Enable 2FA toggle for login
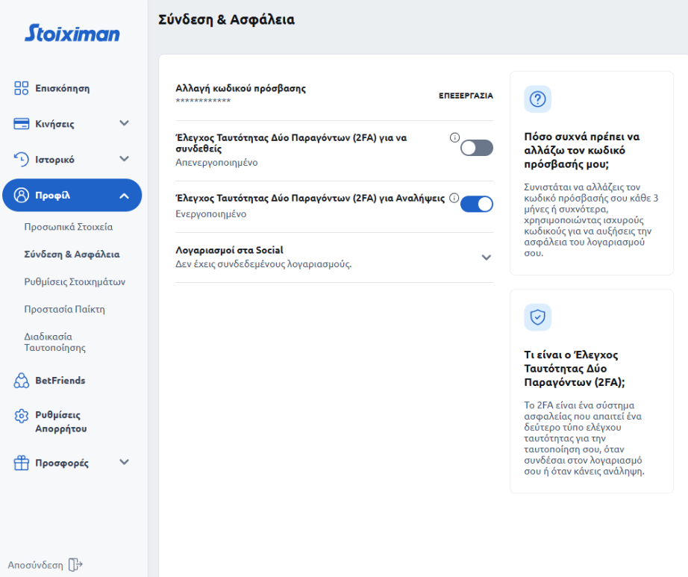 coord(476,148)
